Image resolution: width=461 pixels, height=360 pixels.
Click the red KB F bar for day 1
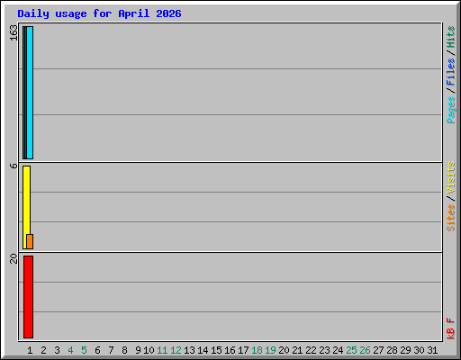pyautogui.click(x=28, y=297)
